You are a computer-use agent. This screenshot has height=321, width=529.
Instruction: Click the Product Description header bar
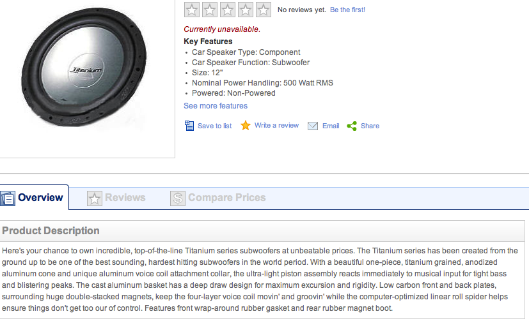click(x=262, y=231)
